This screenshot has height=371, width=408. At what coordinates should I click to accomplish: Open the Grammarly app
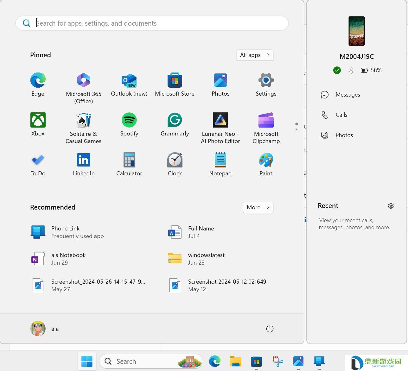click(x=175, y=124)
